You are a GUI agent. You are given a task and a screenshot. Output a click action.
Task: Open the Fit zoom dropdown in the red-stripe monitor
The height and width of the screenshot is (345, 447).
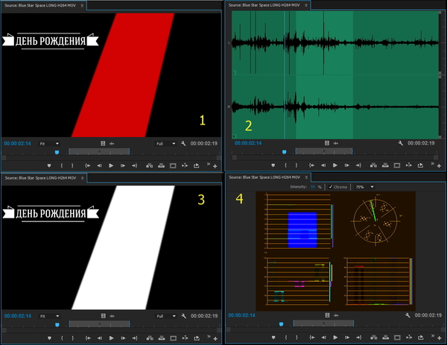pyautogui.click(x=49, y=143)
